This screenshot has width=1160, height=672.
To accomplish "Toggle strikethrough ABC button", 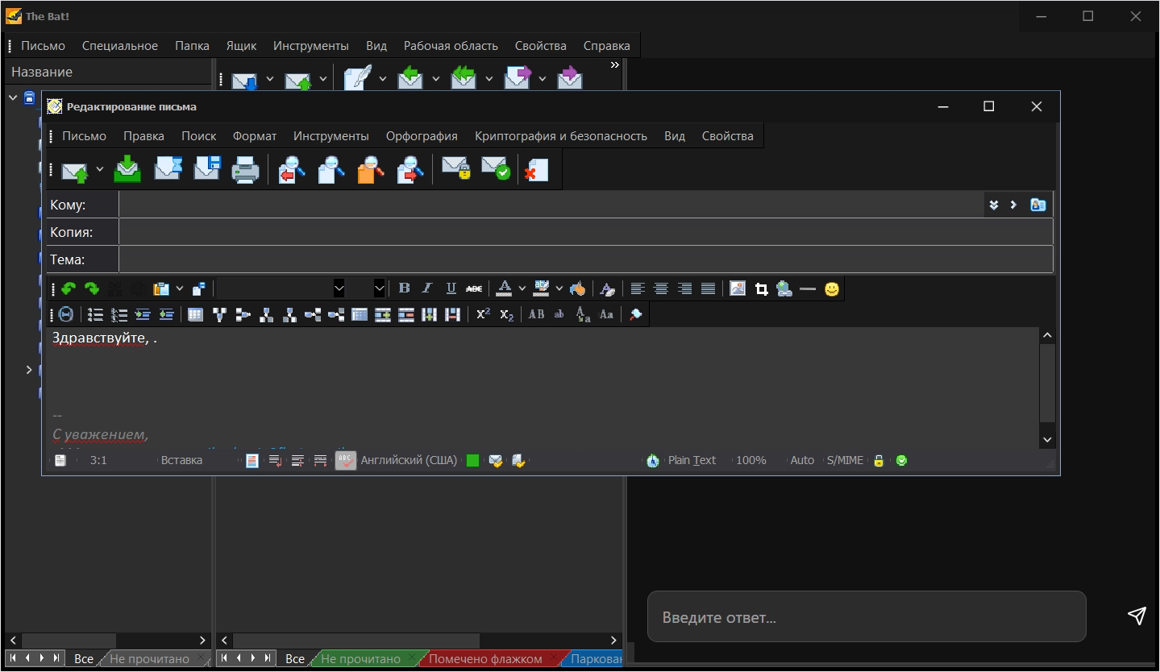I will click(475, 288).
